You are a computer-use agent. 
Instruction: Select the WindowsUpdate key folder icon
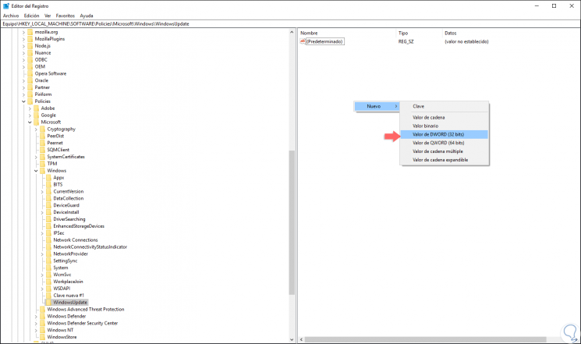(x=48, y=302)
